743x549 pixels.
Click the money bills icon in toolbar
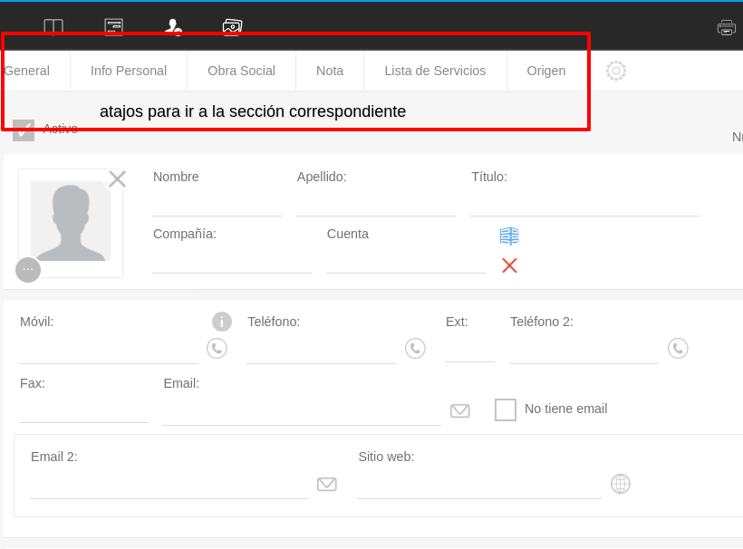pos(232,27)
